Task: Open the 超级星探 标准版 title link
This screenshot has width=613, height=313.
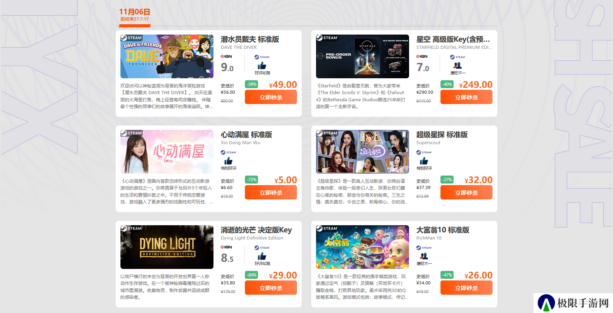Action: [x=442, y=135]
